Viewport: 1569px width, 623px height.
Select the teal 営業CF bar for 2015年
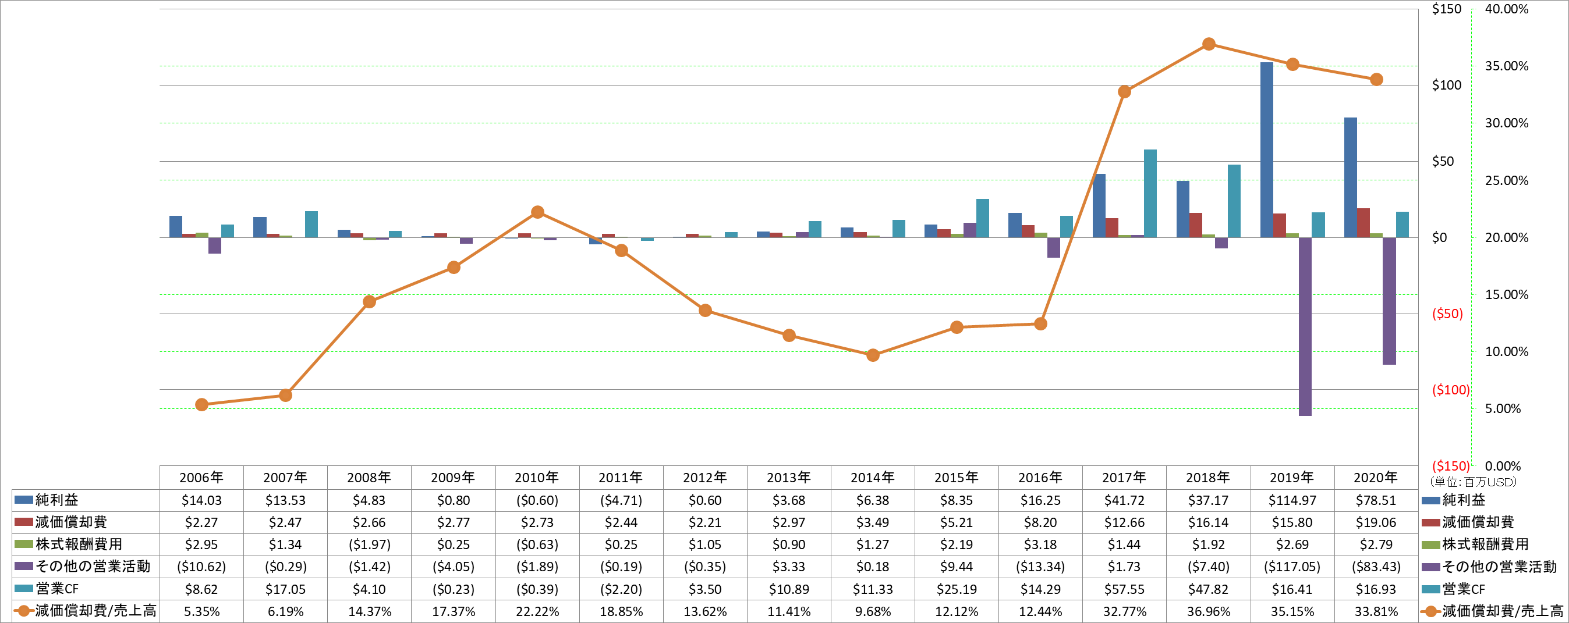click(983, 218)
